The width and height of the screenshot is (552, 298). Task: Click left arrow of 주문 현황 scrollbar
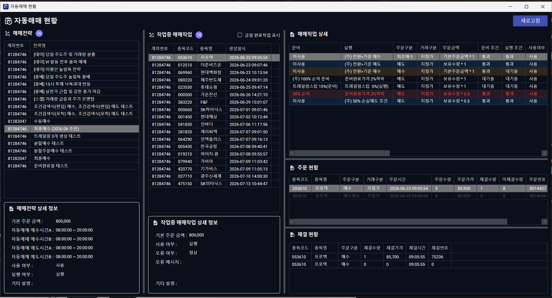pos(292,221)
